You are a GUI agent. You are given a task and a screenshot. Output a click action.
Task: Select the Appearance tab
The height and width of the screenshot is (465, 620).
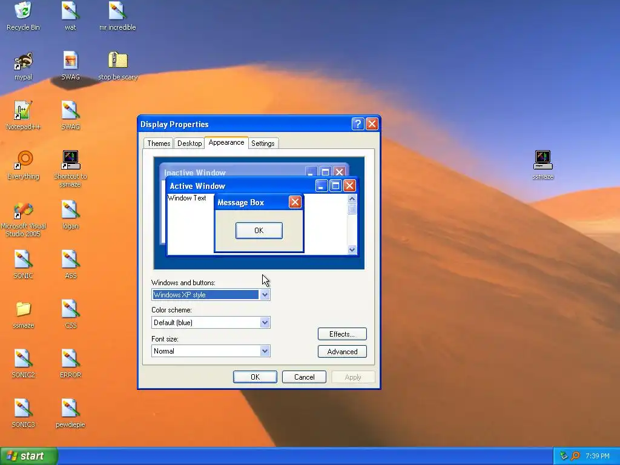226,142
